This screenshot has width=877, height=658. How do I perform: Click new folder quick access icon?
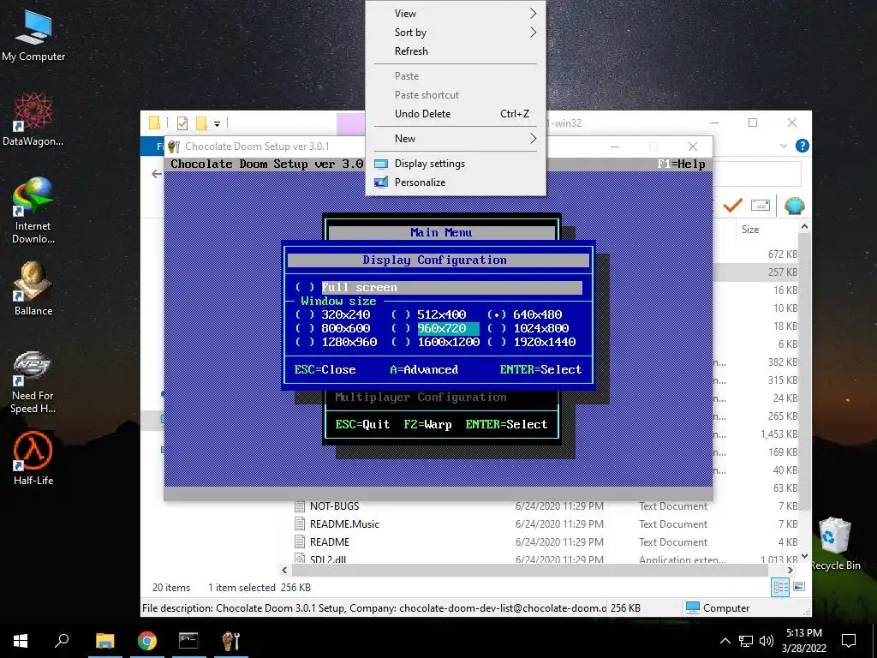pos(200,123)
